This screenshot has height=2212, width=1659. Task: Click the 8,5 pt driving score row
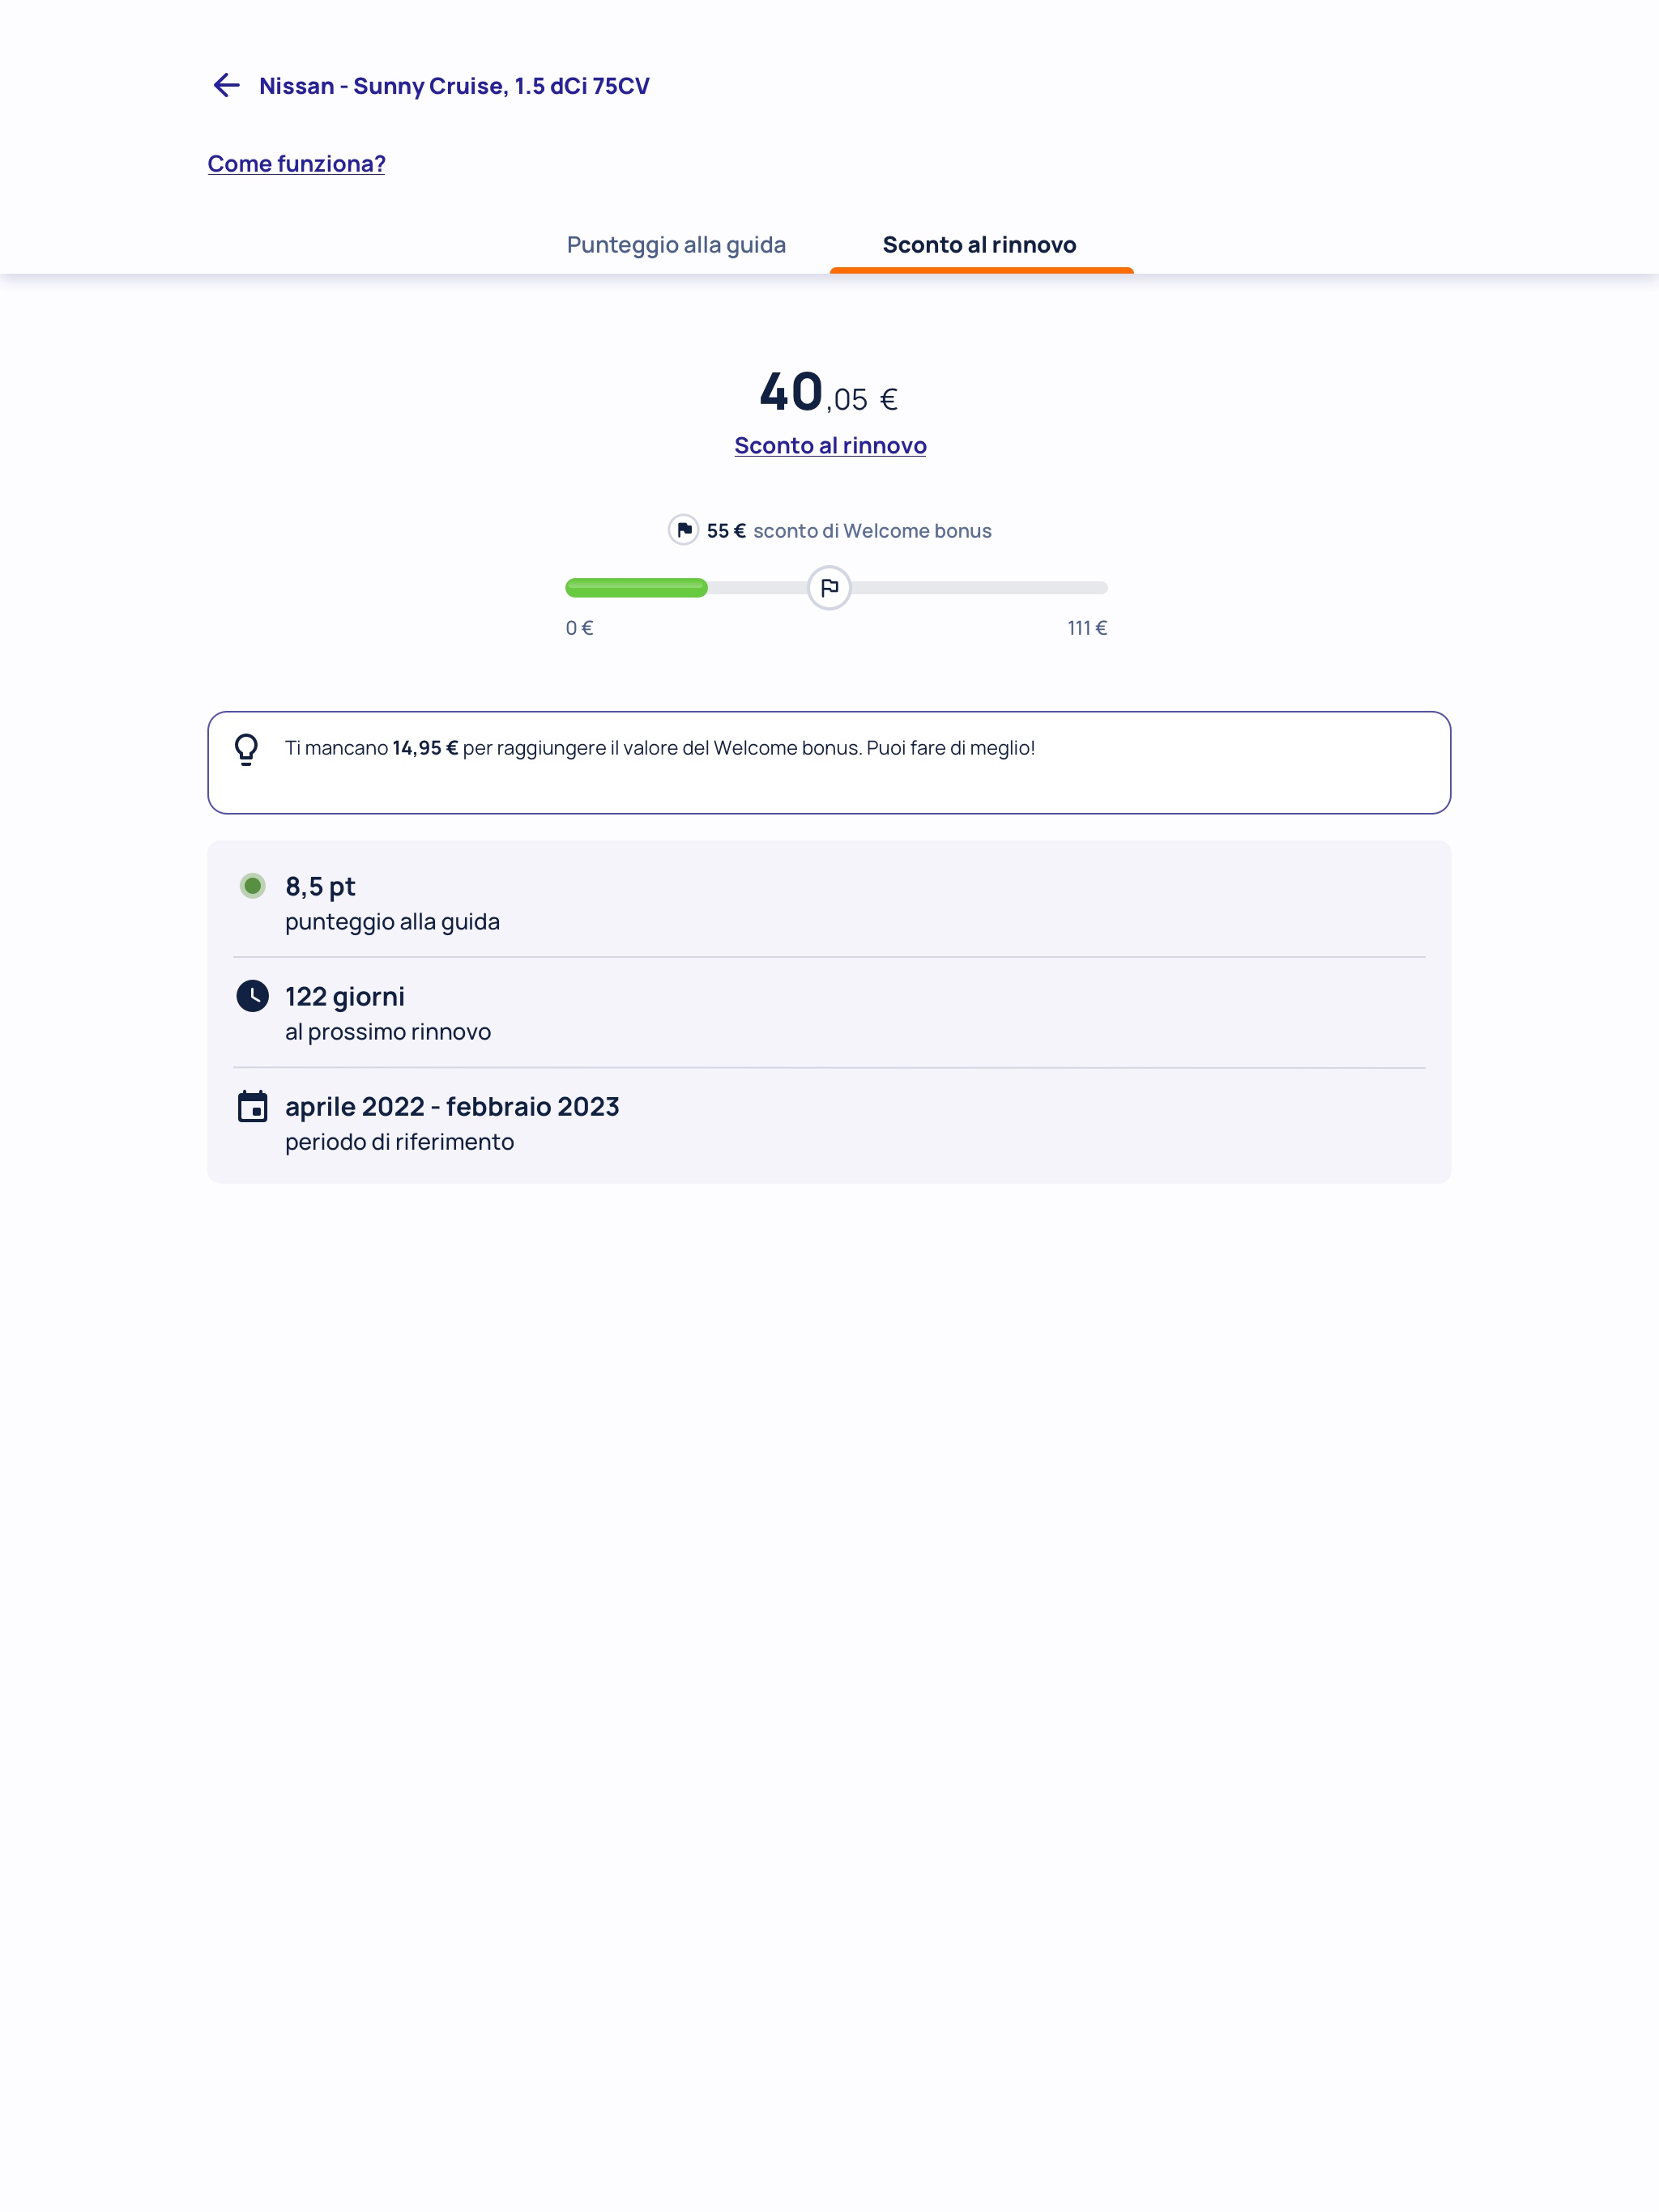[x=829, y=902]
